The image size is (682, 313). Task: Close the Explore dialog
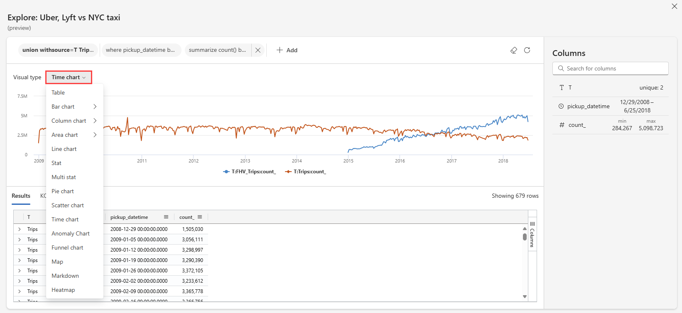click(x=675, y=6)
